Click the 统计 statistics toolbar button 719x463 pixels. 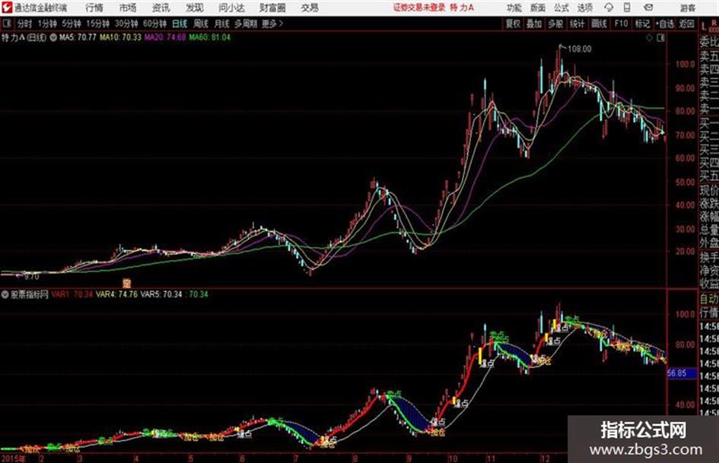577,24
